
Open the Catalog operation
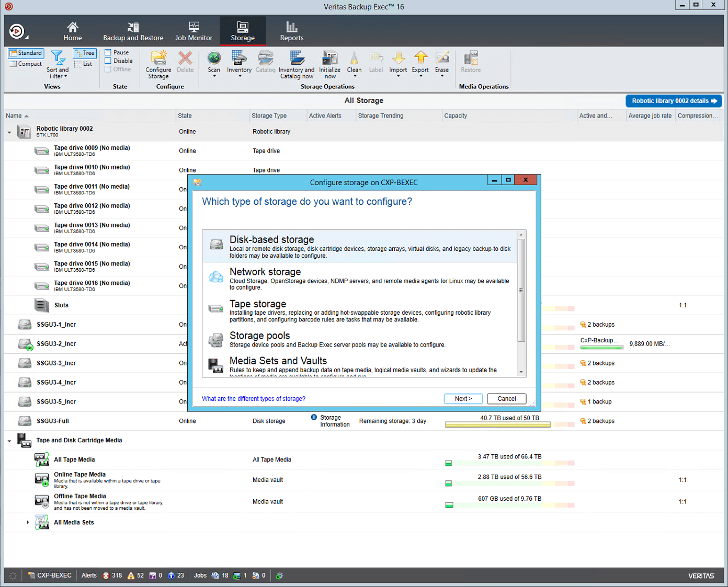266,63
